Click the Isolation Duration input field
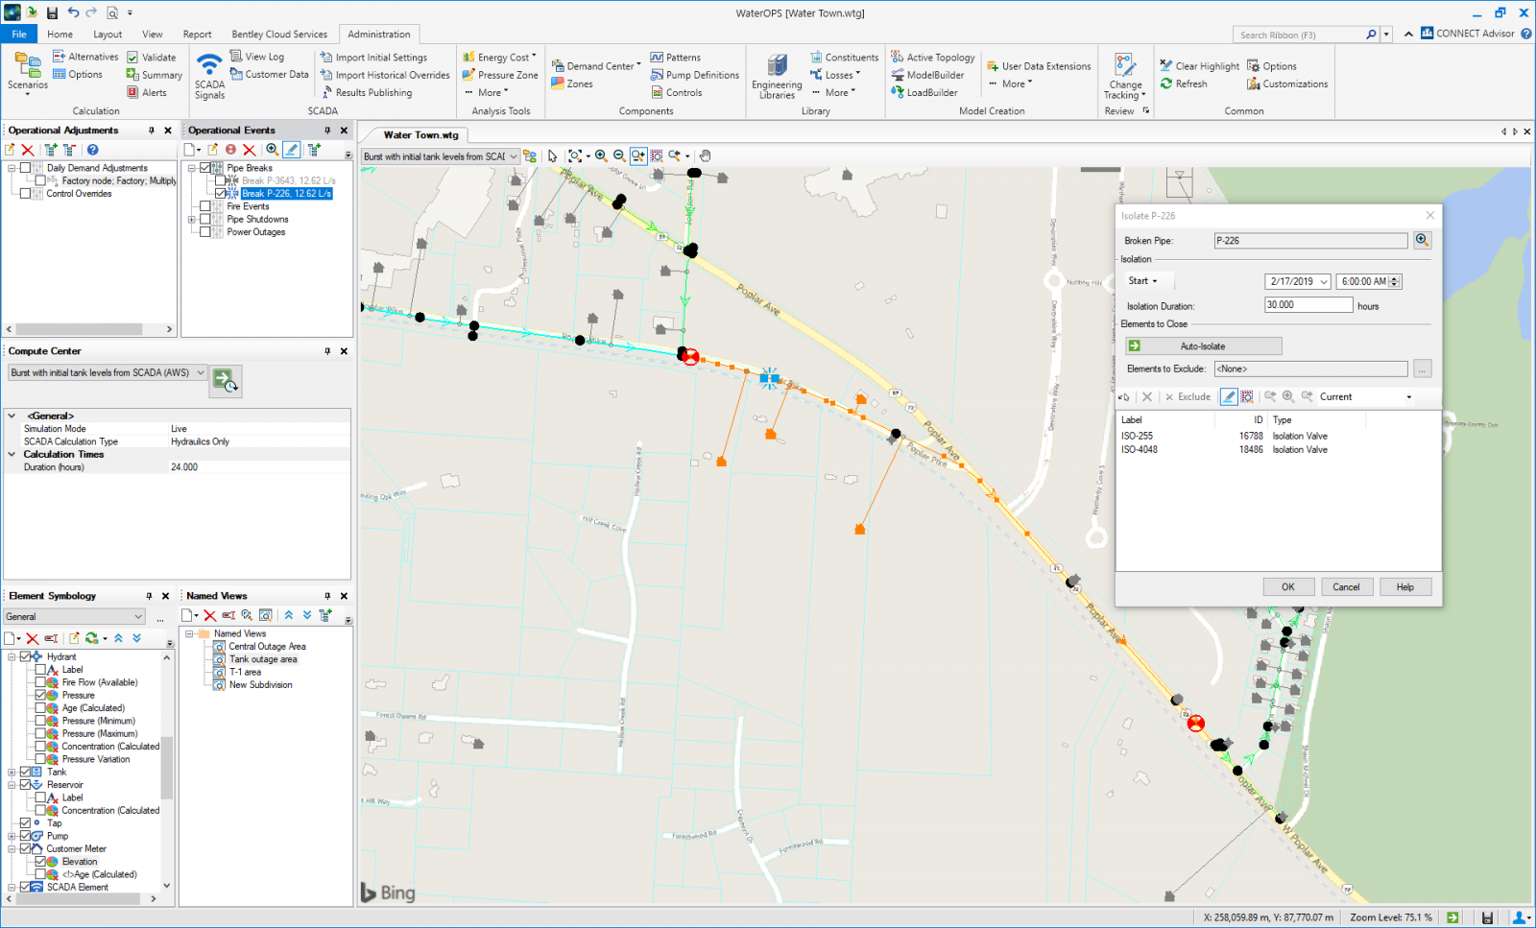This screenshot has height=928, width=1536. pyautogui.click(x=1308, y=305)
